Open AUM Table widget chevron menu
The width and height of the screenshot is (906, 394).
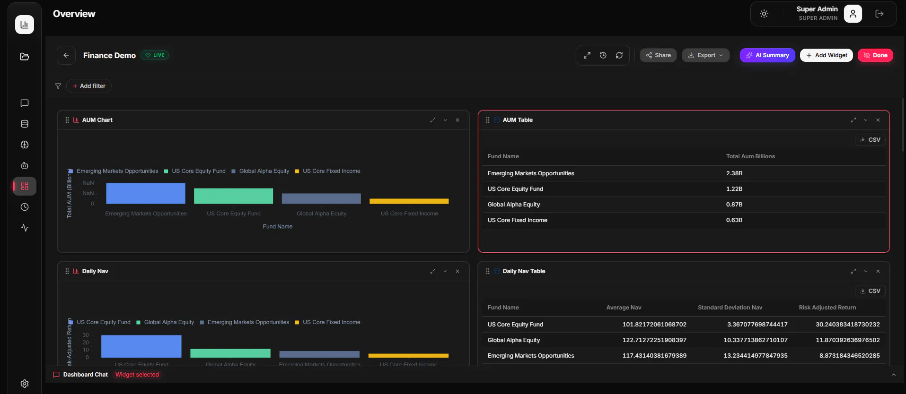[x=866, y=120]
